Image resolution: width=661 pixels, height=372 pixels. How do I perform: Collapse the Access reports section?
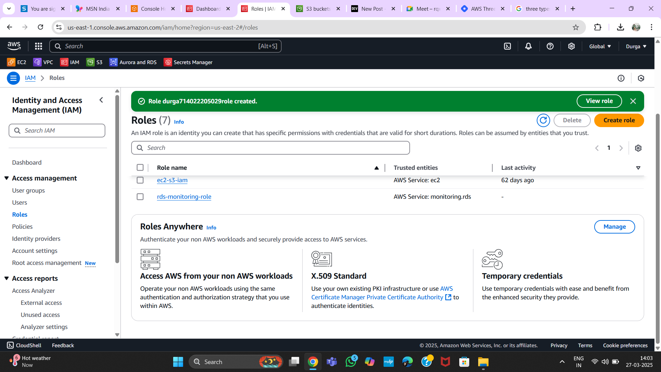tap(7, 278)
